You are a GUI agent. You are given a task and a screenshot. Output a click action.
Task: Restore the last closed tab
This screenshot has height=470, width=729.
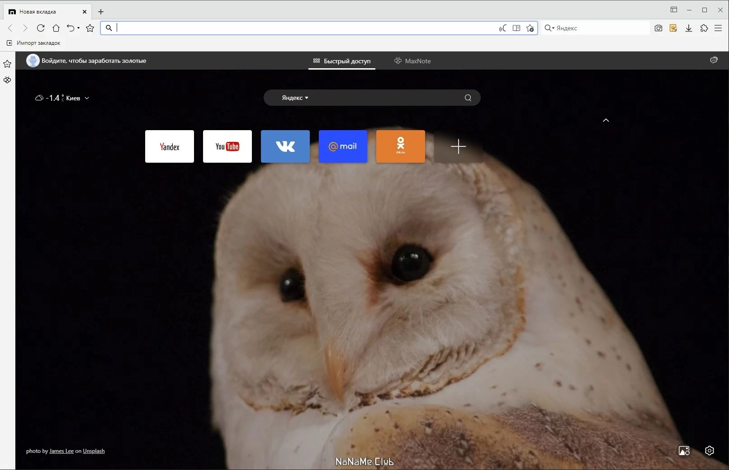[71, 28]
